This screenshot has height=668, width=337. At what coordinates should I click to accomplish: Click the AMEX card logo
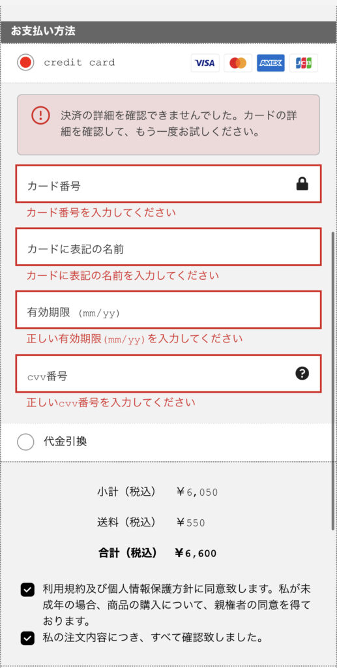(271, 63)
